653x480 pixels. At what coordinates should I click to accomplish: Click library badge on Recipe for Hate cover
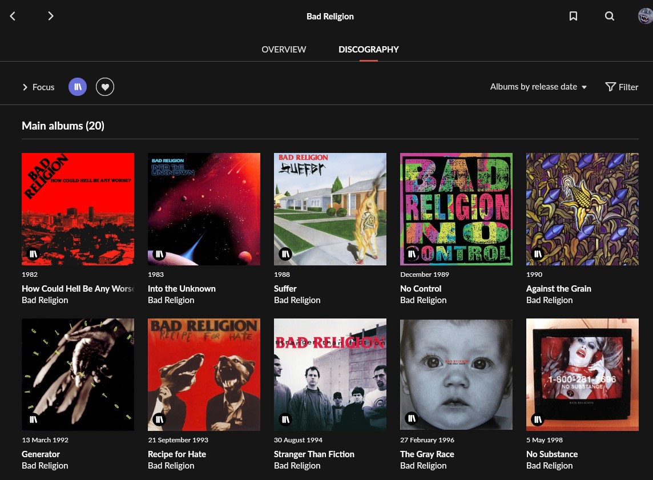159,420
